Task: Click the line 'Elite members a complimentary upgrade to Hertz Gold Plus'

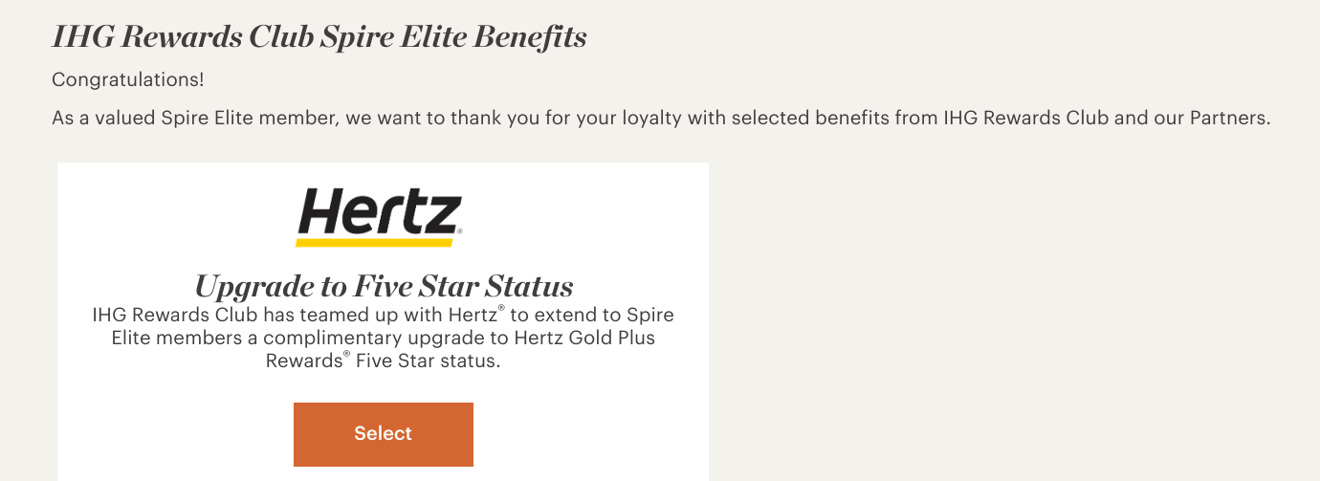Action: [383, 339]
